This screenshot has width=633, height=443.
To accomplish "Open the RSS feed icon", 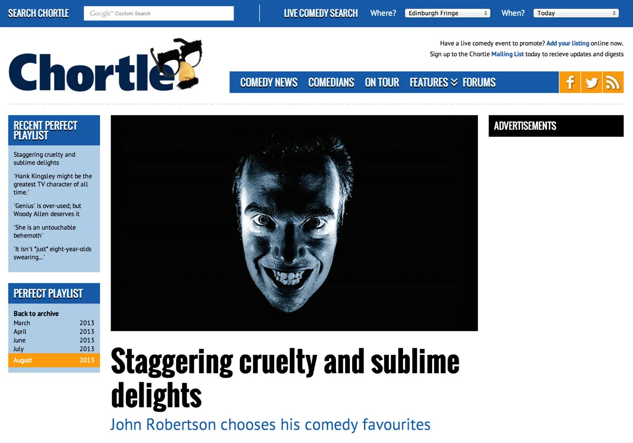I will pos(613,82).
